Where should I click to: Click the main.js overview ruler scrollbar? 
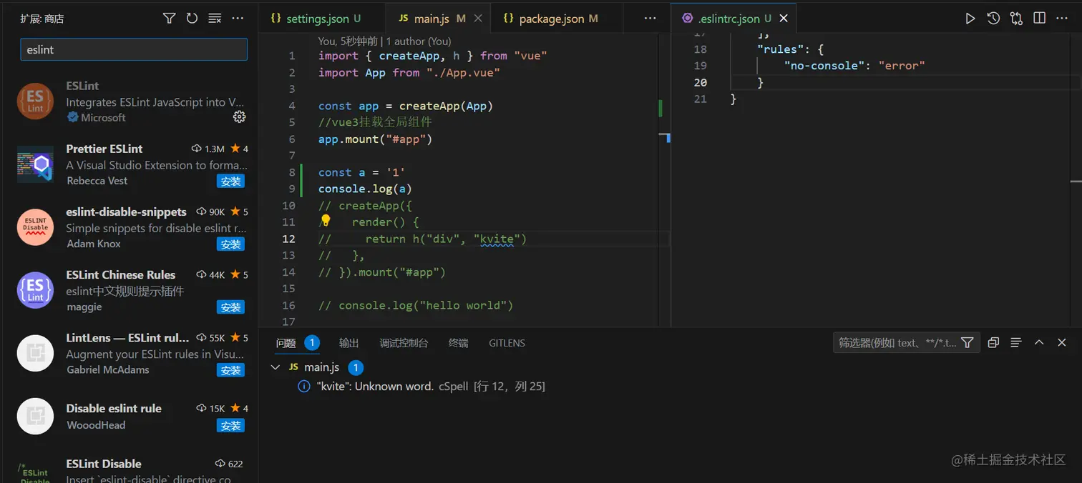pos(665,179)
